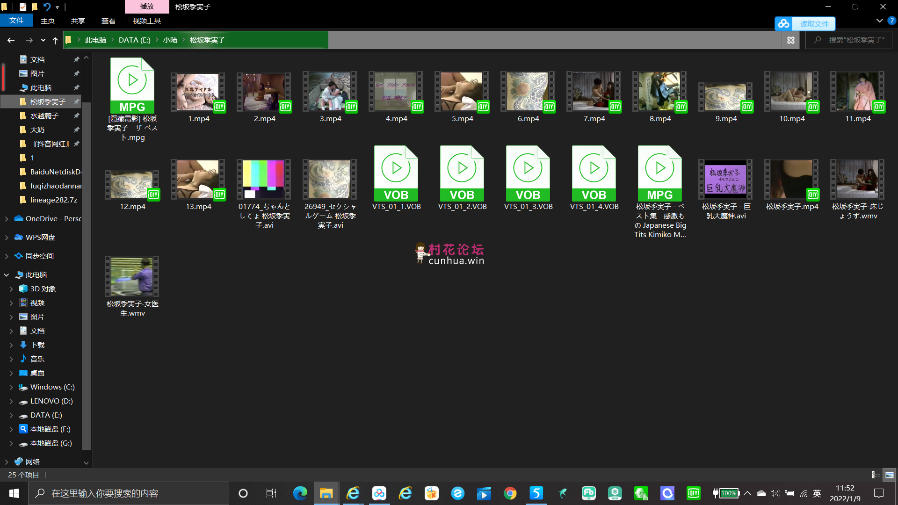Expand the 同步空间 tree node
Viewport: 898px width, 505px height.
[x=6, y=256]
